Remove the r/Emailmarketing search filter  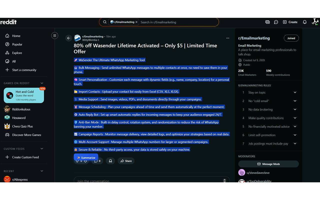[x=136, y=22]
